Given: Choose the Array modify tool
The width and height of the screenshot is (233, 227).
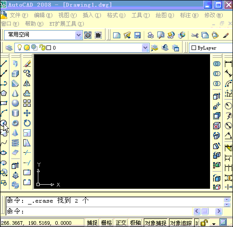Looking at the screenshot, I should [27, 103].
